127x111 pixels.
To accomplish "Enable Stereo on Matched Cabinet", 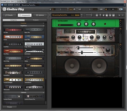I will tap(104, 48).
